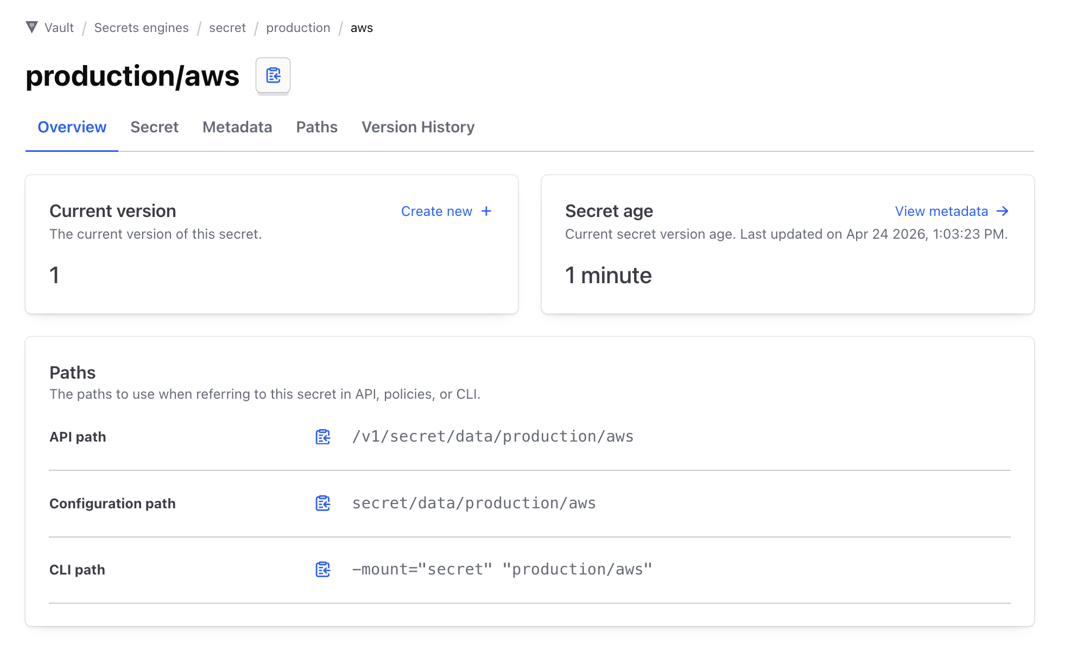Click the View metadata link
1090x664 pixels.
[x=941, y=212]
